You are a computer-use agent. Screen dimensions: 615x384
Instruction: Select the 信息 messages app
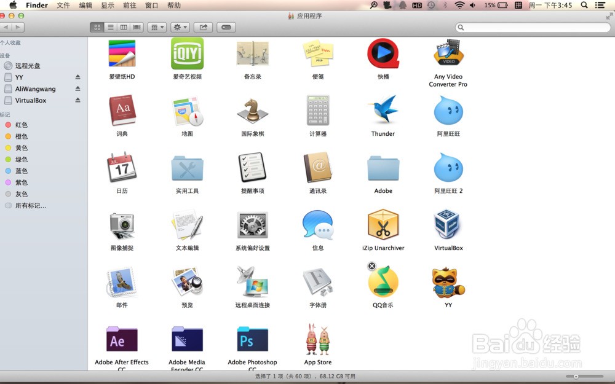click(318, 224)
